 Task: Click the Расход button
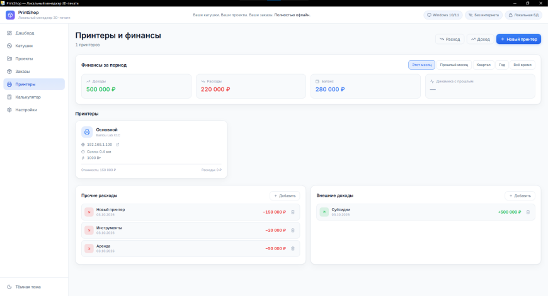450,39
